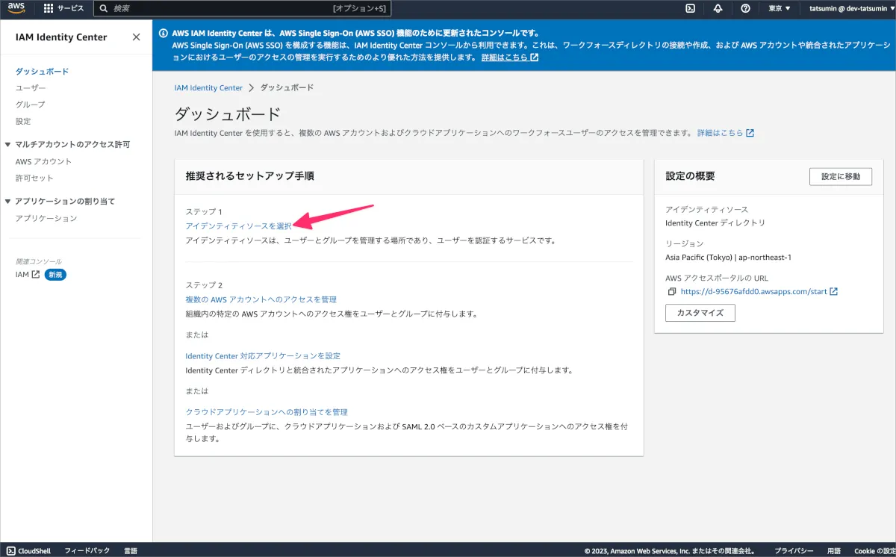The width and height of the screenshot is (896, 557).
Task: Collapse the multi-account access permissions section
Action: pos(8,144)
